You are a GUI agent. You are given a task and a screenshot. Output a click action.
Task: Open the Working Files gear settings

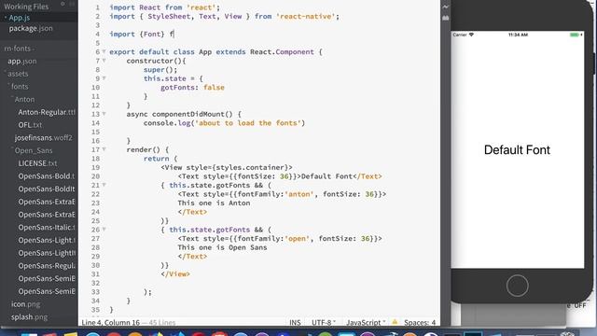62,5
